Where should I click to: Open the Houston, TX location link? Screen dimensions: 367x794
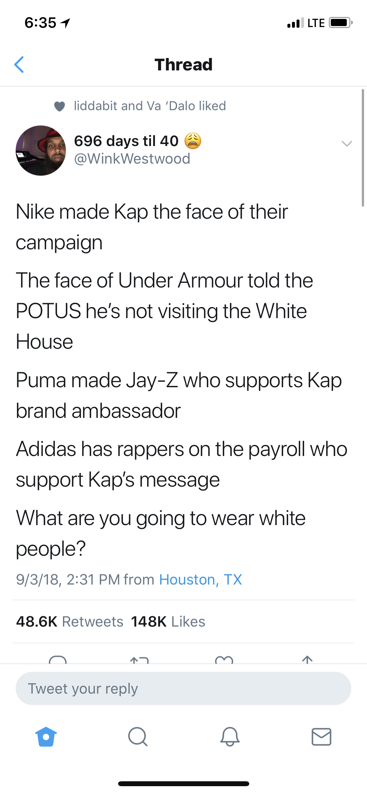201,580
